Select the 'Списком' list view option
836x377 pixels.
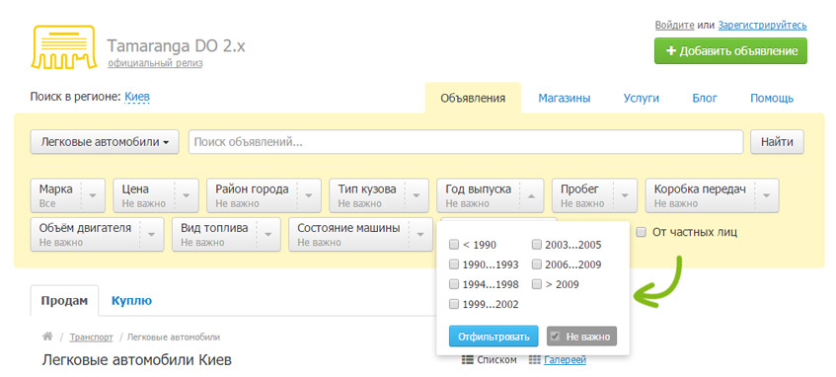(496, 360)
